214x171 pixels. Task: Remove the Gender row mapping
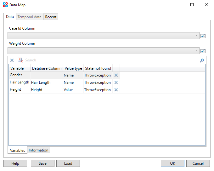click(116, 76)
